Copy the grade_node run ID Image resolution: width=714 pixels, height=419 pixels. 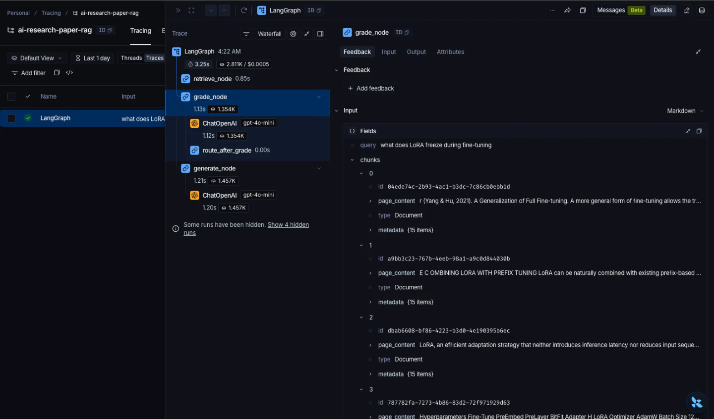(x=402, y=33)
